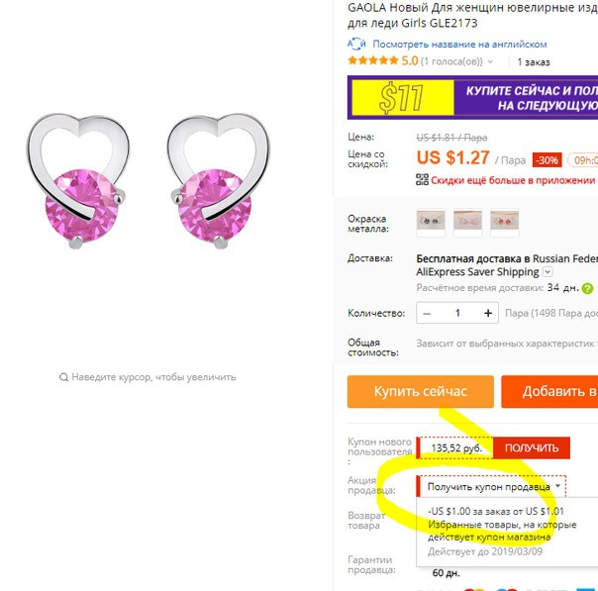This screenshot has height=591, width=598.
Task: Click the Добавить в корзину button
Action: (x=549, y=392)
